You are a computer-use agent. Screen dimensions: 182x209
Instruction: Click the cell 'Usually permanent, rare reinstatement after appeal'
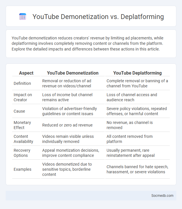pyautogui.click(x=138, y=153)
